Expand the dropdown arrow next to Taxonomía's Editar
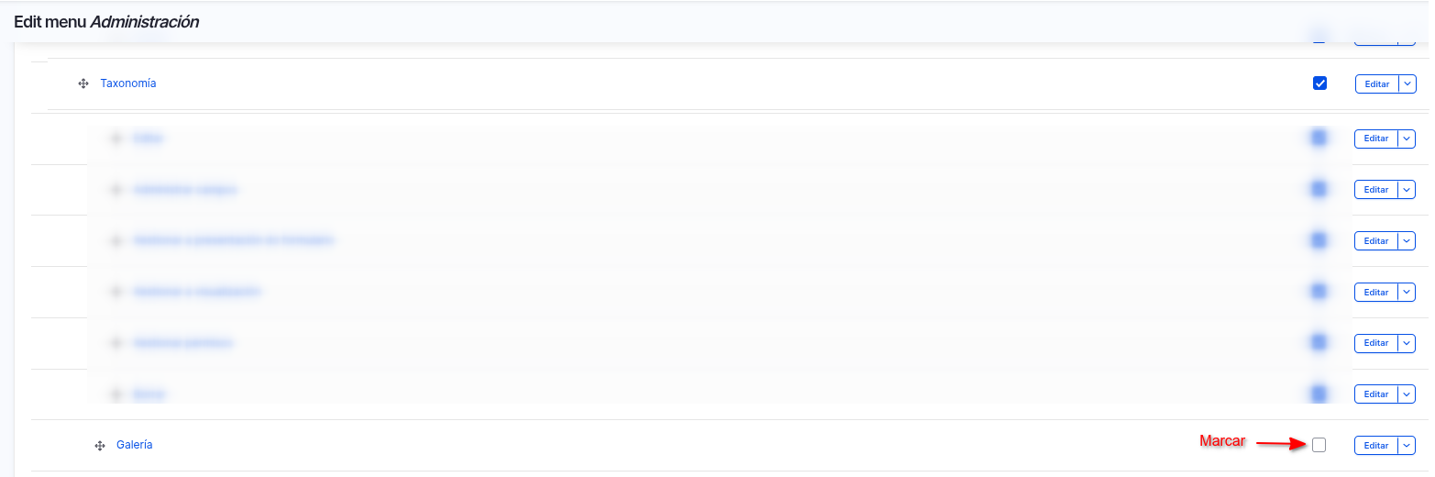1435x477 pixels. click(x=1407, y=84)
